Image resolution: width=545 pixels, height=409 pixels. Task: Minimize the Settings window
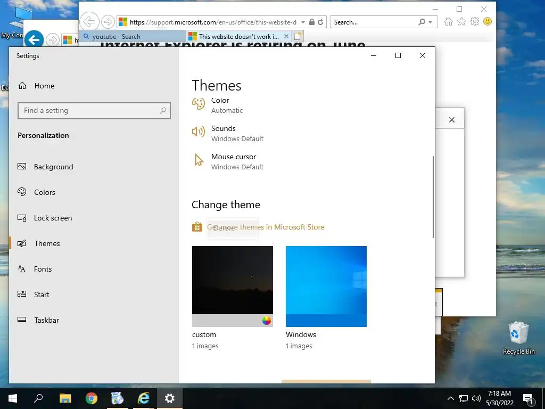click(x=374, y=55)
